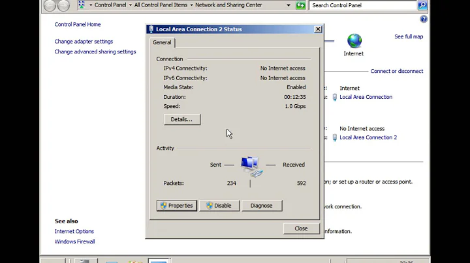
Task: Open Local Area Connection link
Action: coord(366,97)
